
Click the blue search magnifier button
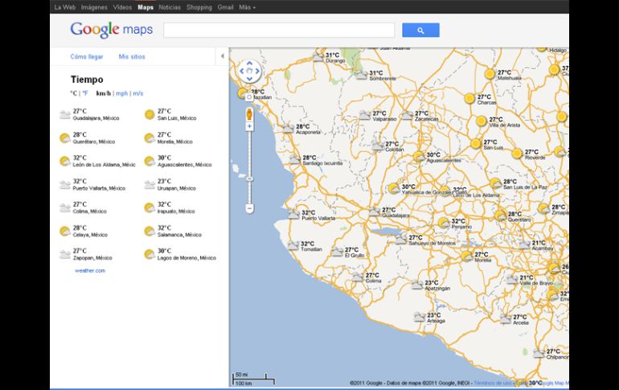point(420,31)
